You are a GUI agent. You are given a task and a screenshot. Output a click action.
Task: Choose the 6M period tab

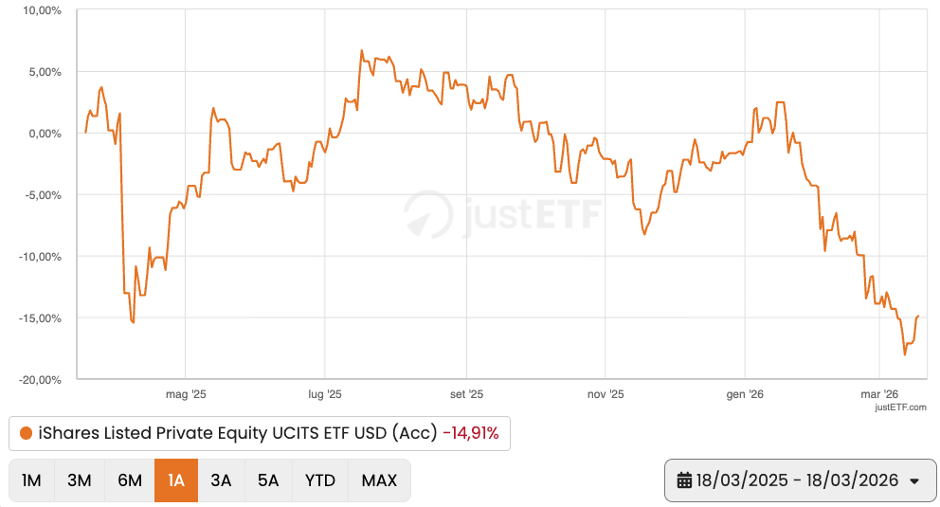[130, 480]
